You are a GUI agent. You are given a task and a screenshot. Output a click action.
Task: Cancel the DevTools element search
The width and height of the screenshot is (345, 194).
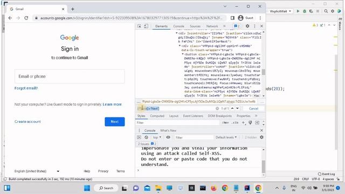(253, 108)
